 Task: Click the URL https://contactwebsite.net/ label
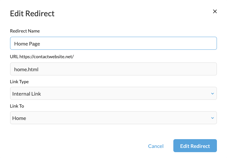pyautogui.click(x=42, y=57)
